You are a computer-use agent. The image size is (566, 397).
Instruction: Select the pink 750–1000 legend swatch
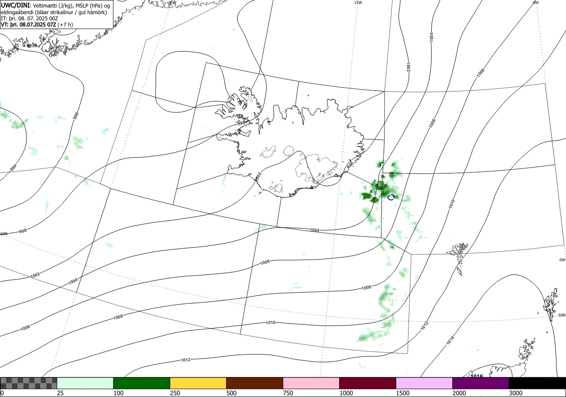point(311,383)
